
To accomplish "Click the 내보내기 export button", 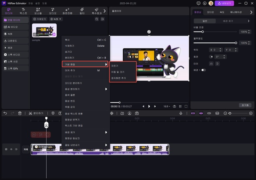I will pyautogui.click(x=224, y=4).
